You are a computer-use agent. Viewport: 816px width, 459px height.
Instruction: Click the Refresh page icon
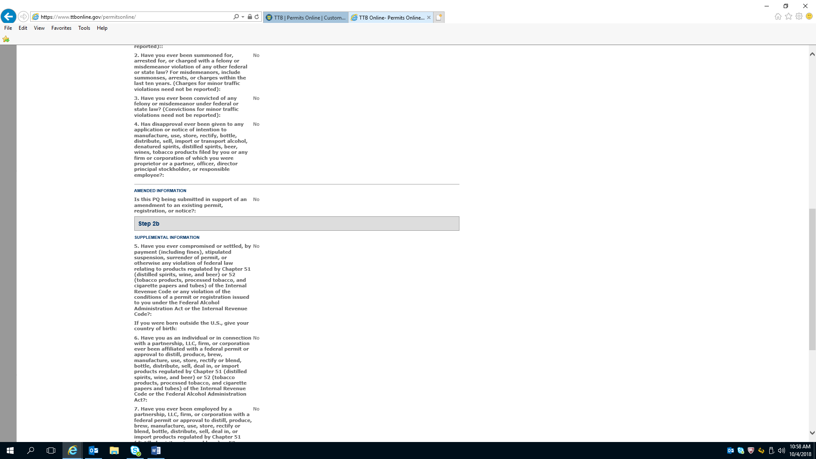coord(257,17)
